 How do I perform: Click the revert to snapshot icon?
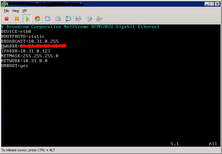[58, 19]
